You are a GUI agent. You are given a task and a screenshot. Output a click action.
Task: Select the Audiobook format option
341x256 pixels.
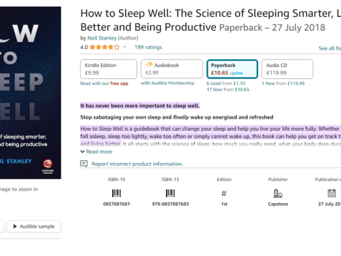[172, 69]
